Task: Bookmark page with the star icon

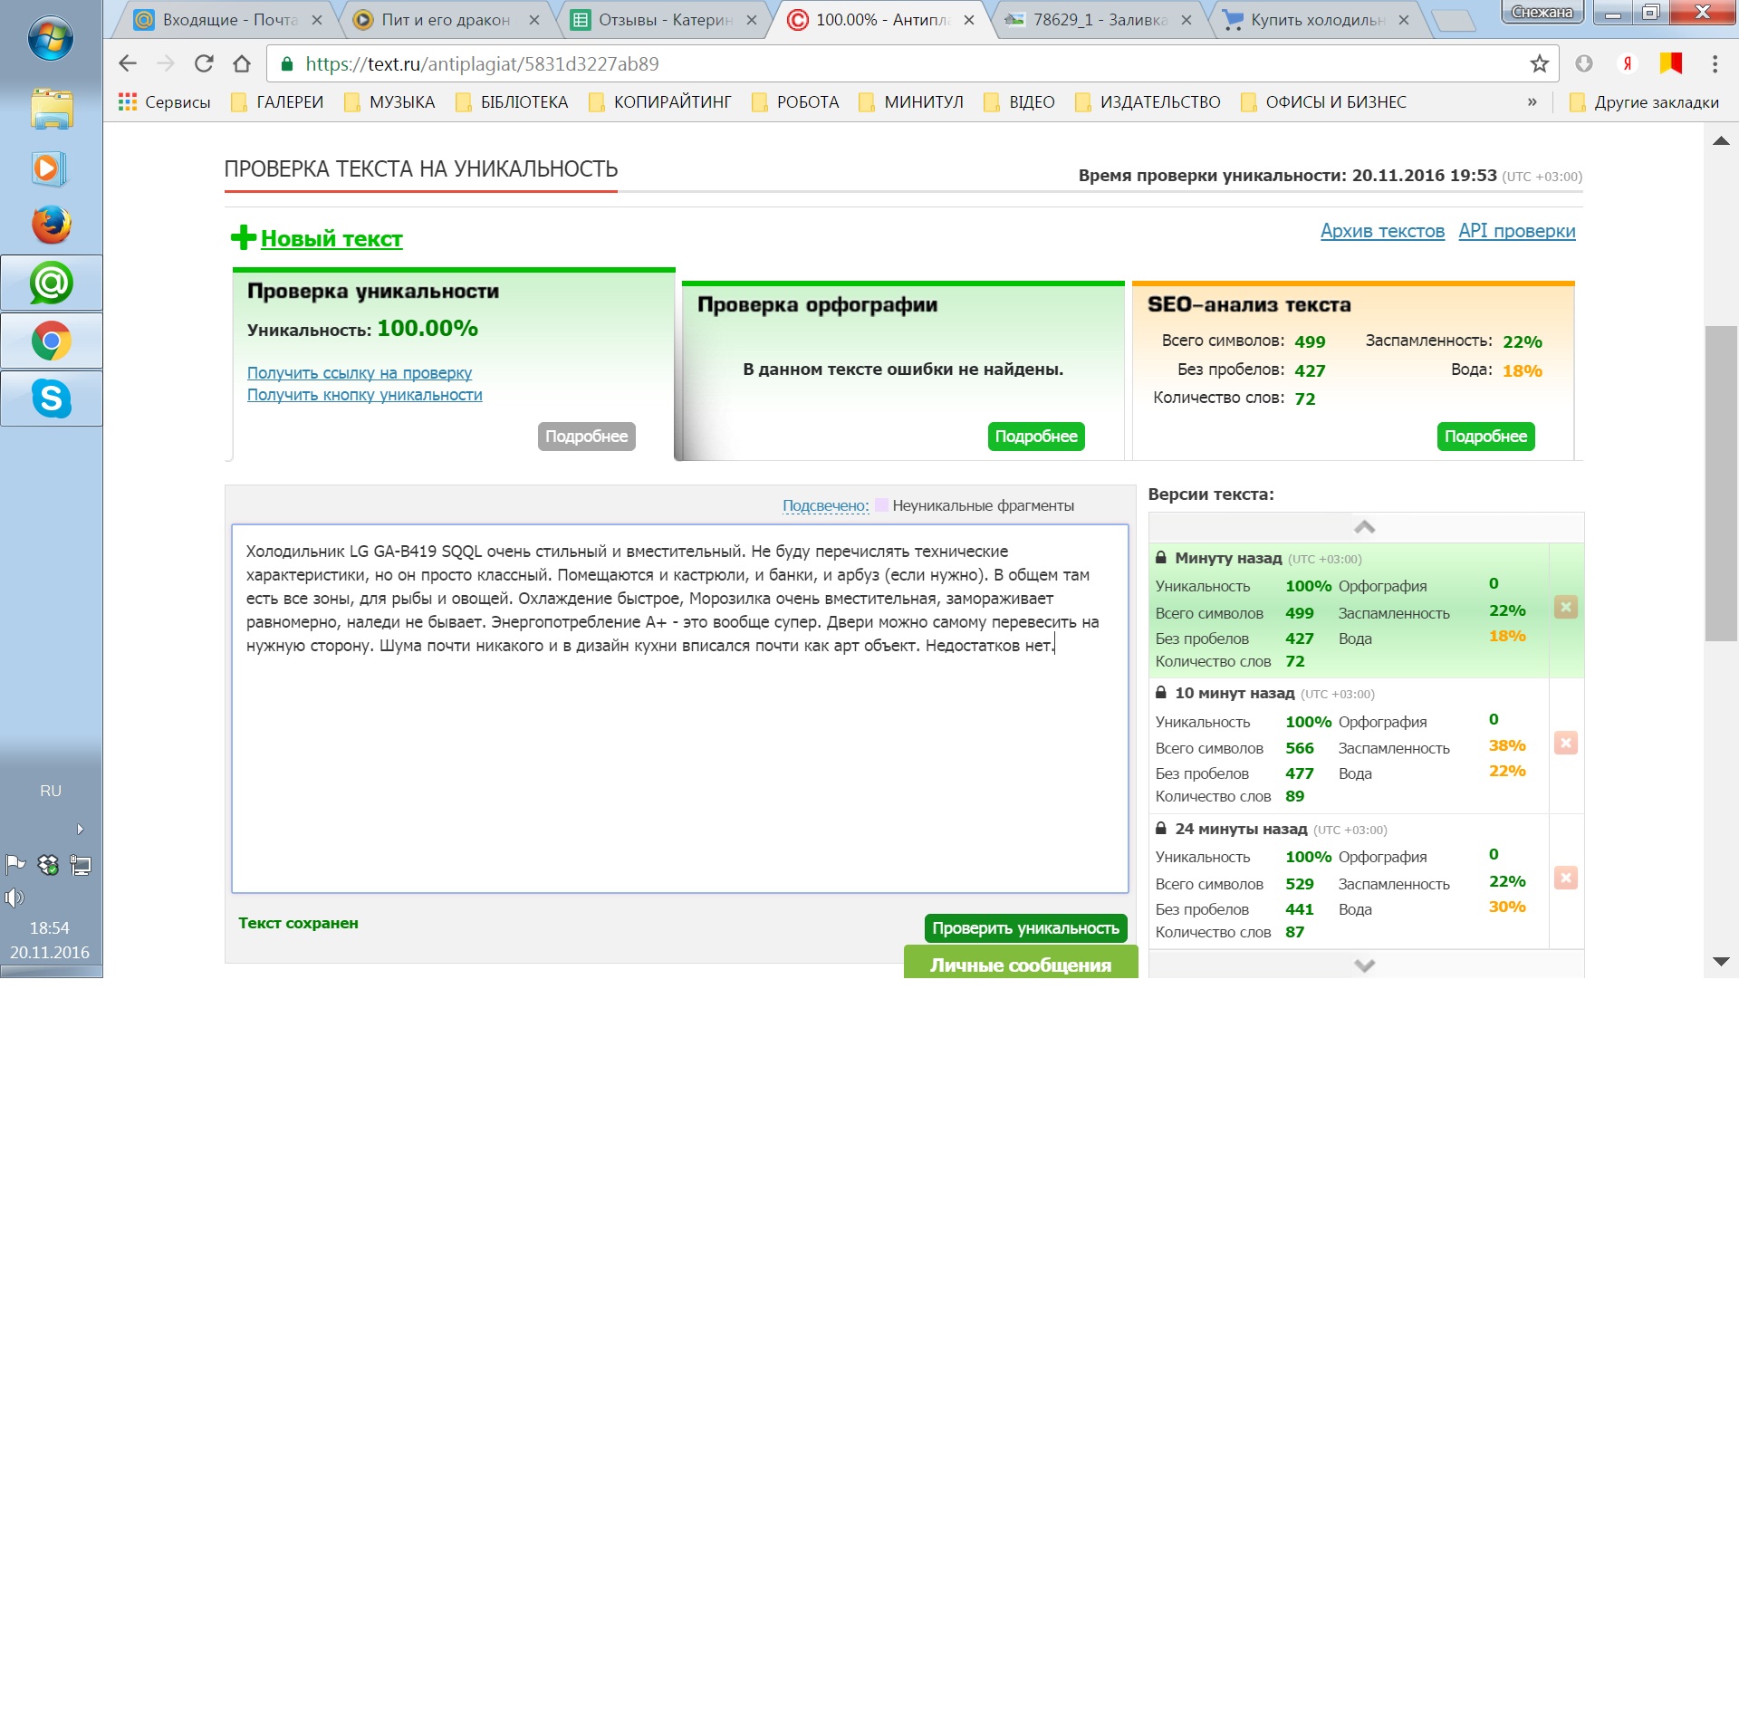Action: tap(1539, 63)
